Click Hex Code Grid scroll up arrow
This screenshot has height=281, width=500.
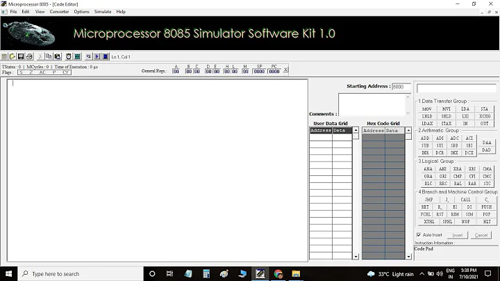408,130
